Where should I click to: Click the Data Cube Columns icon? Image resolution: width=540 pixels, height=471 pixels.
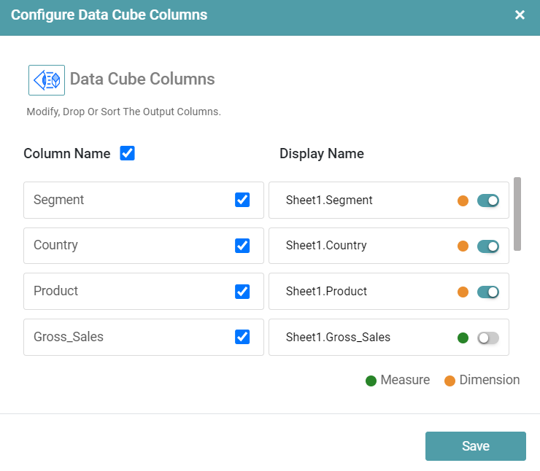47,79
